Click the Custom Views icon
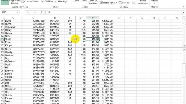186x104 pixels. click(x=22, y=1)
